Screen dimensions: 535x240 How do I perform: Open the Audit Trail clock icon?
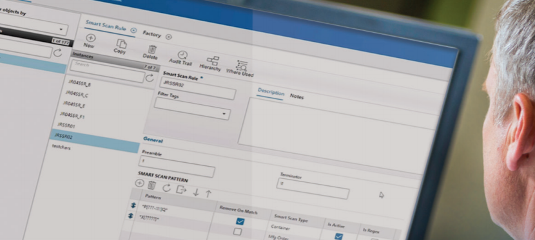(x=182, y=55)
